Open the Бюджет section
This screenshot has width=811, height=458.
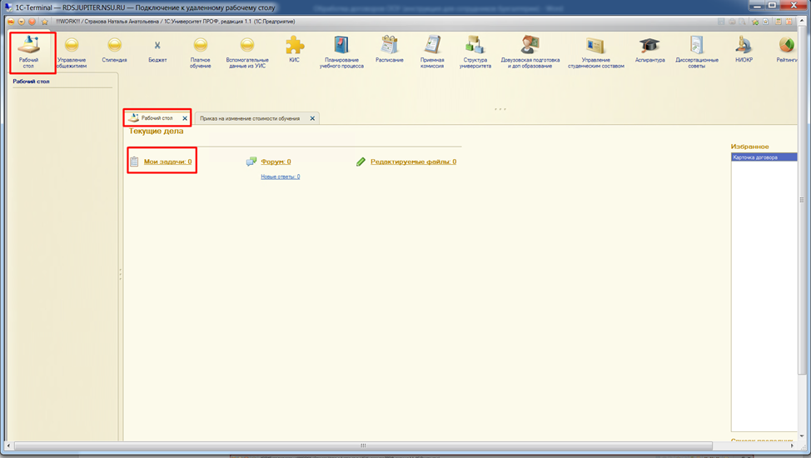(x=157, y=48)
